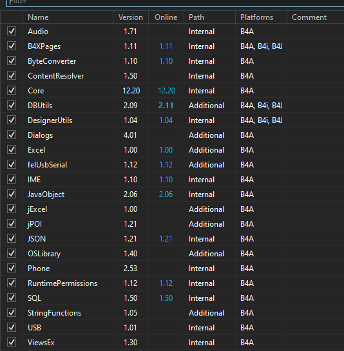Uncheck the felUsbSerial library checkbox

click(x=12, y=164)
